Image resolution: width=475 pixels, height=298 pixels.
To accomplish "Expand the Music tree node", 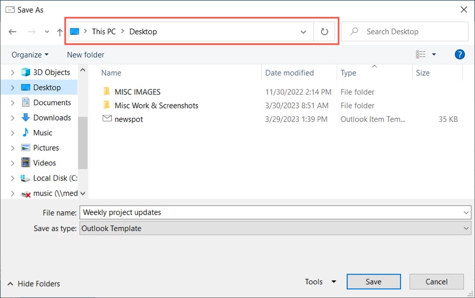I will tap(13, 133).
